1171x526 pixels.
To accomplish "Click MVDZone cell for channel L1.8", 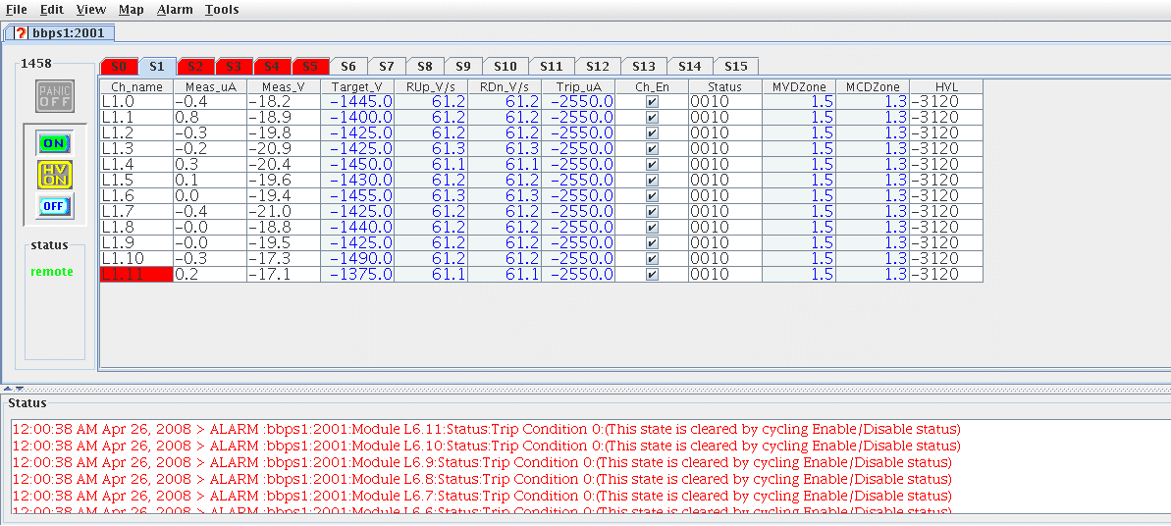I will 799,227.
